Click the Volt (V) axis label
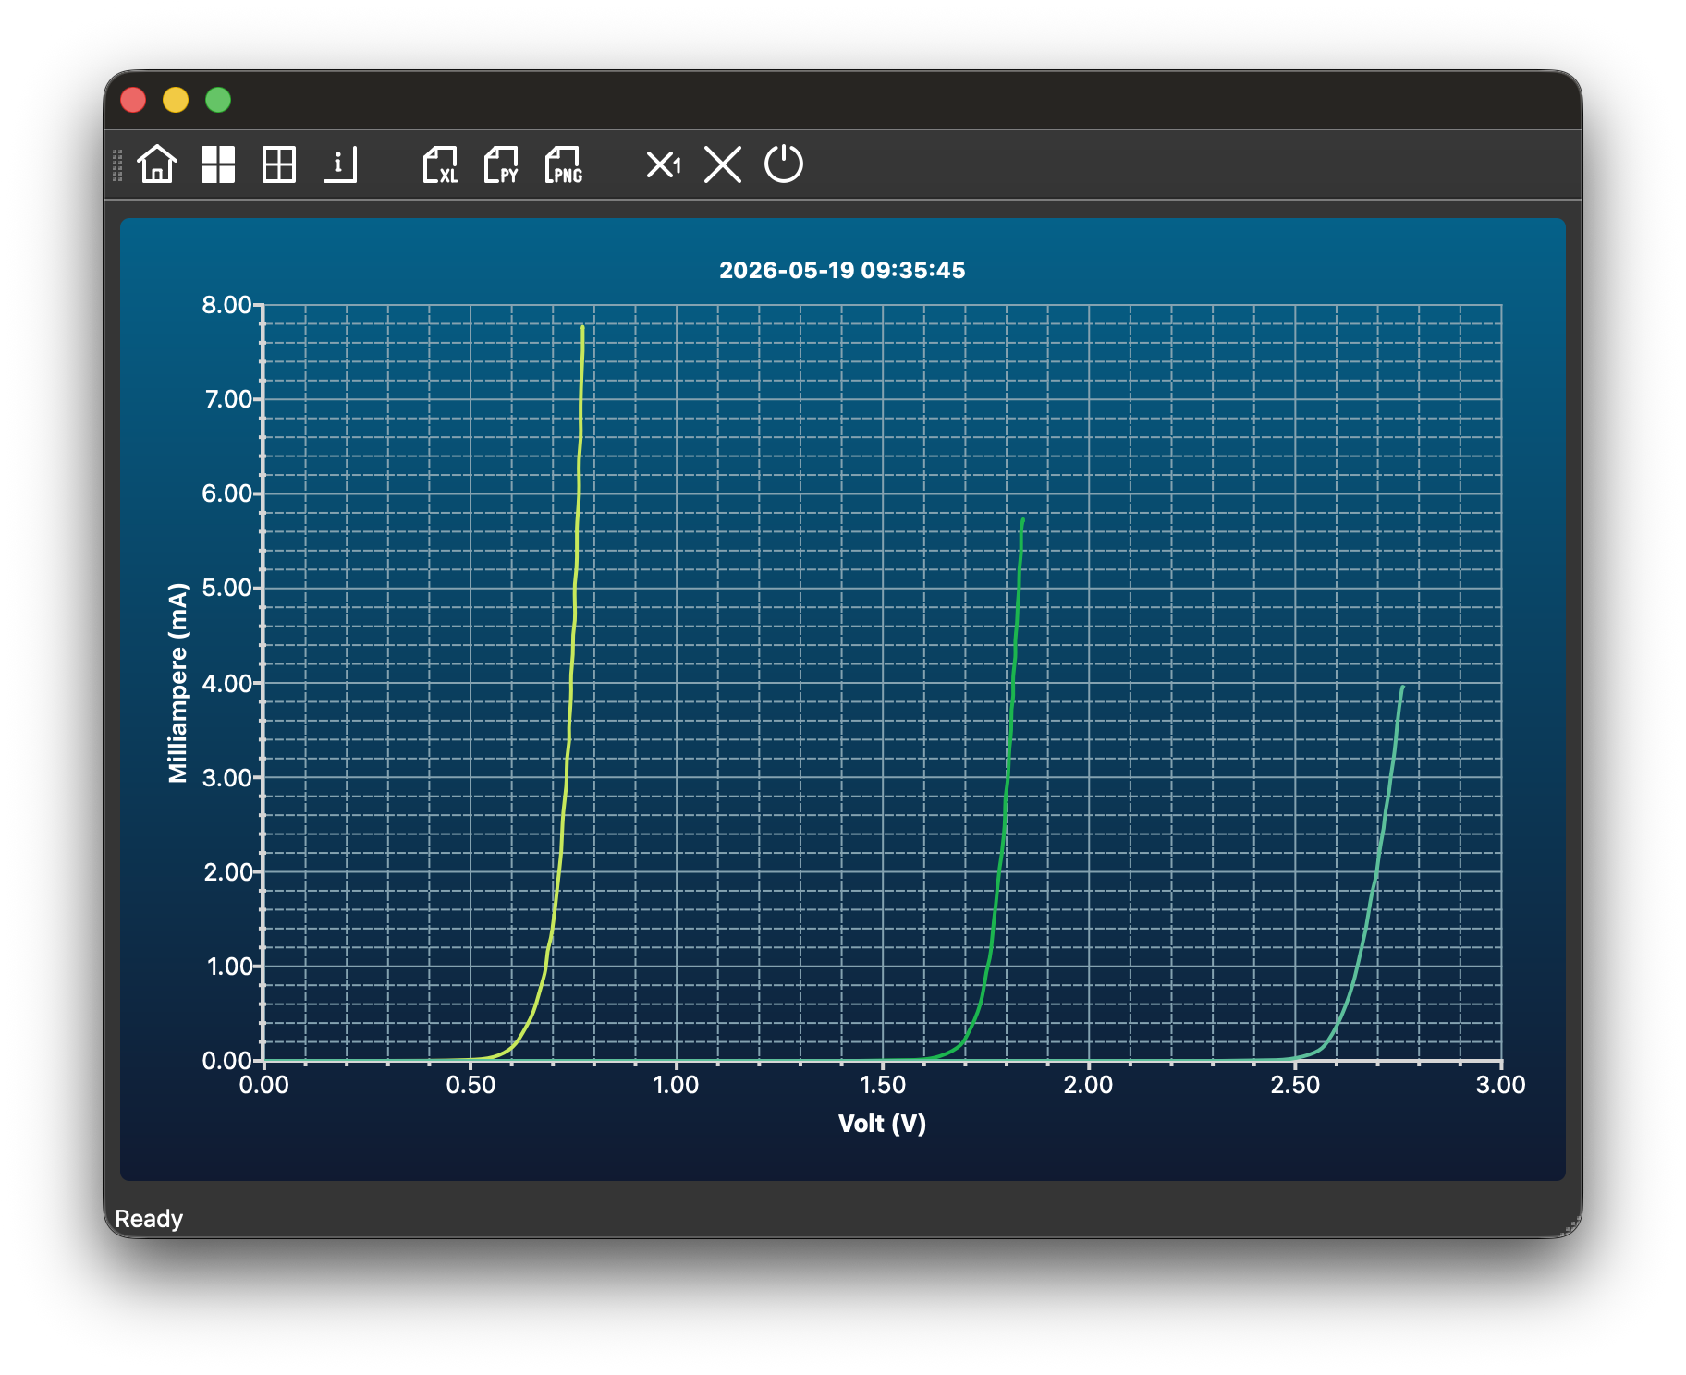 coord(882,1123)
